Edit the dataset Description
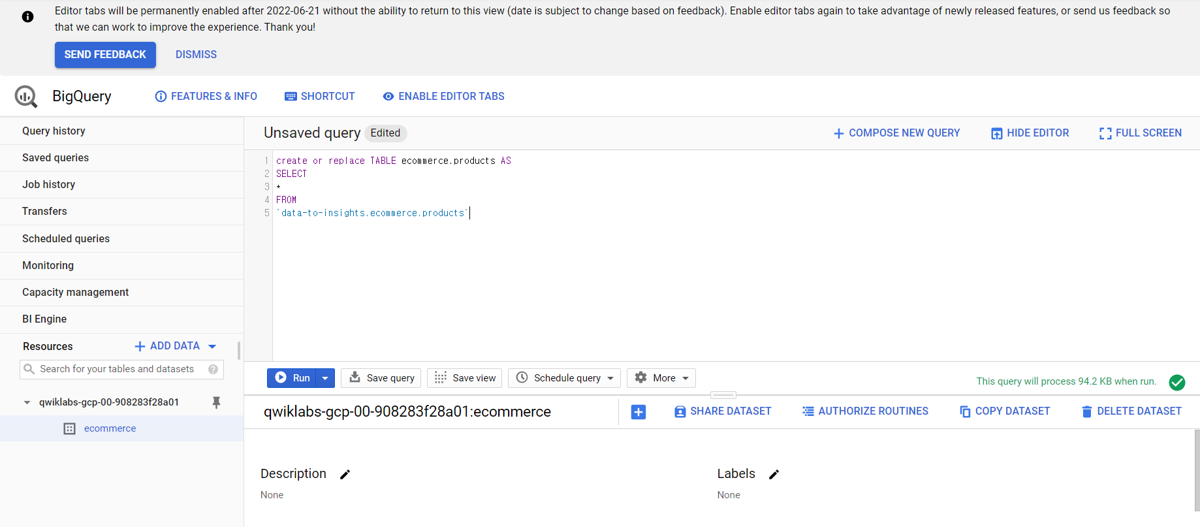The width and height of the screenshot is (1200, 527). (x=345, y=475)
